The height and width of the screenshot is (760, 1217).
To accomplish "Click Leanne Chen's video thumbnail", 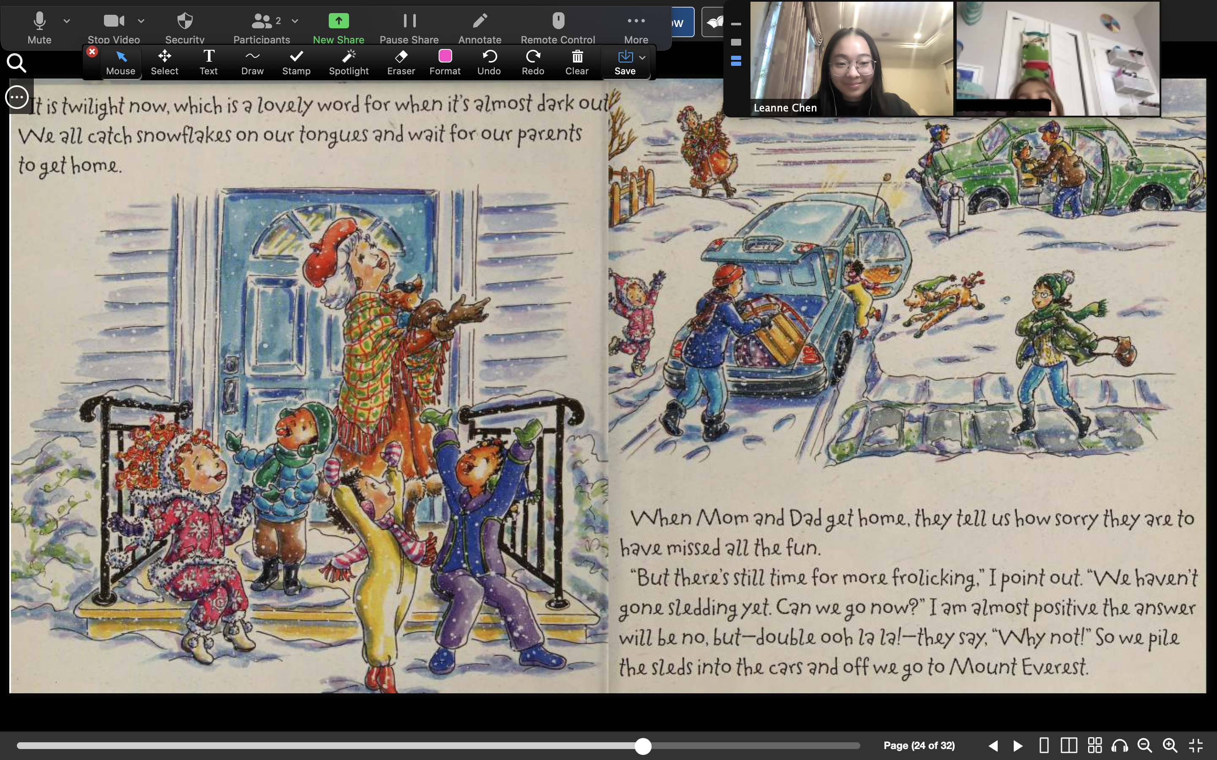I will pyautogui.click(x=851, y=59).
